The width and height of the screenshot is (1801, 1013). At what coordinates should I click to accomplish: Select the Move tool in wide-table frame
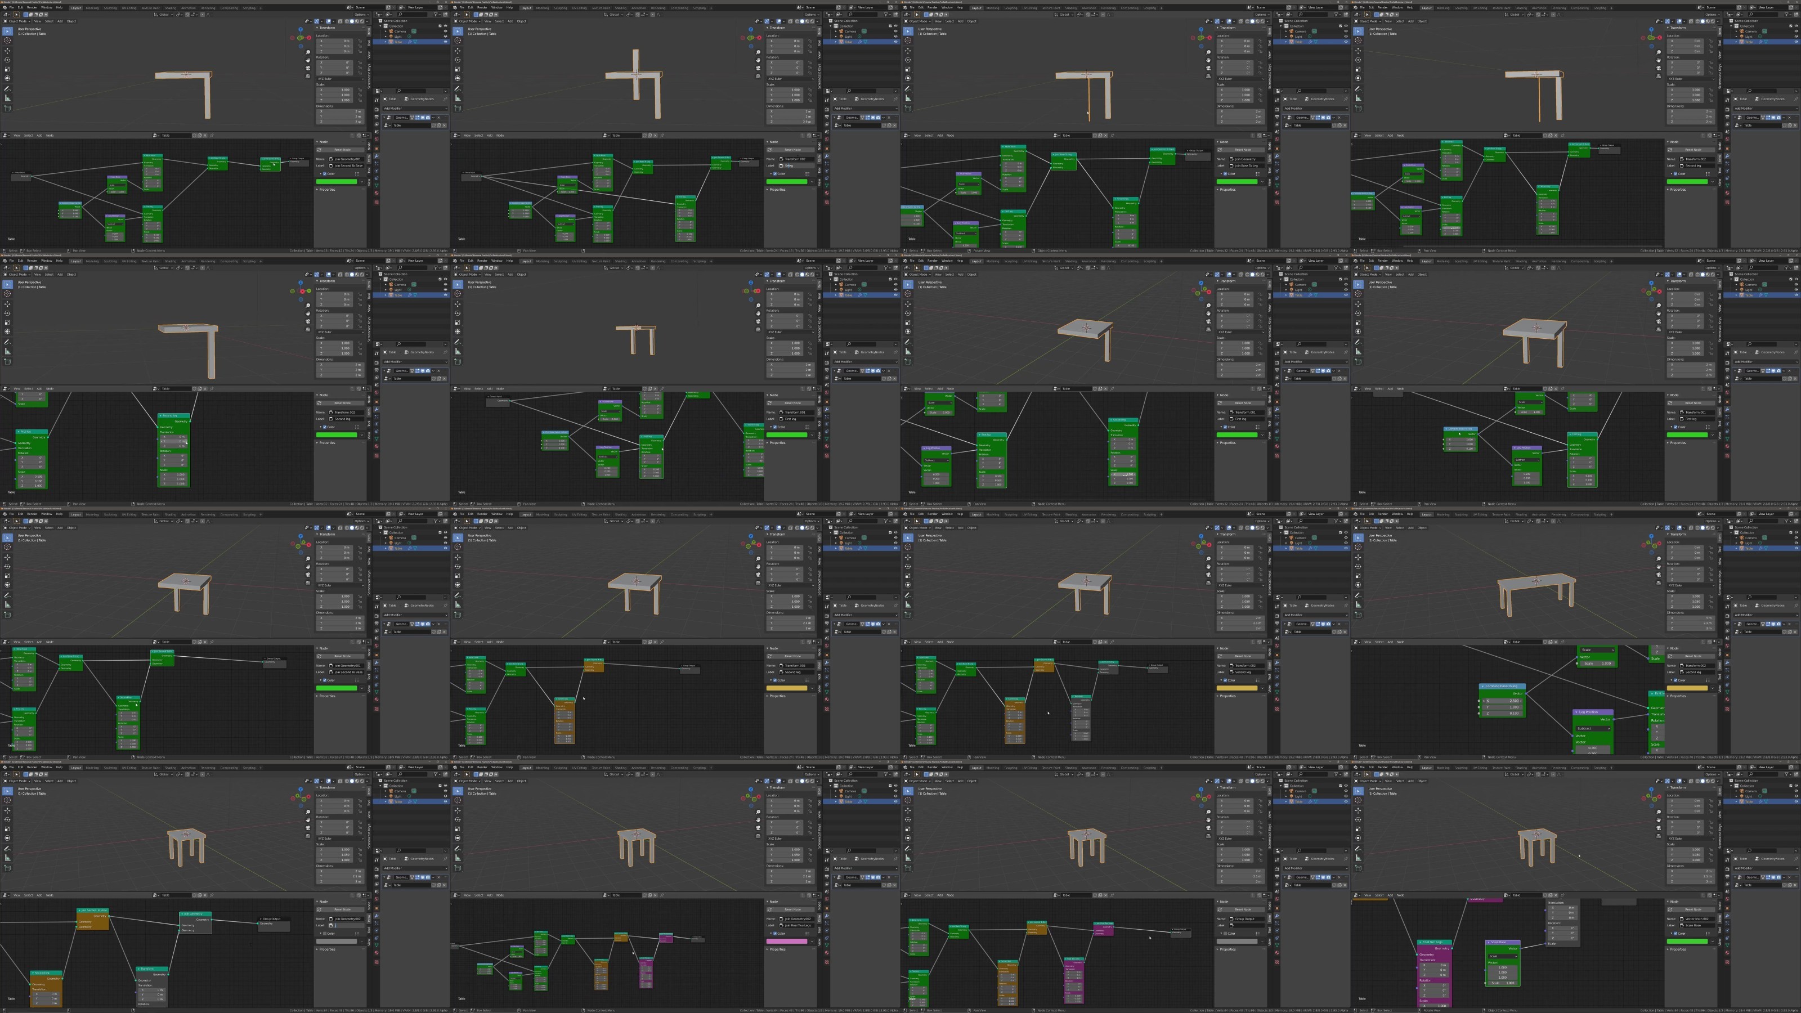(x=1359, y=557)
